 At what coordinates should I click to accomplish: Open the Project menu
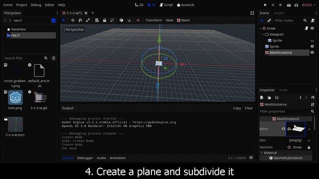(21, 5)
